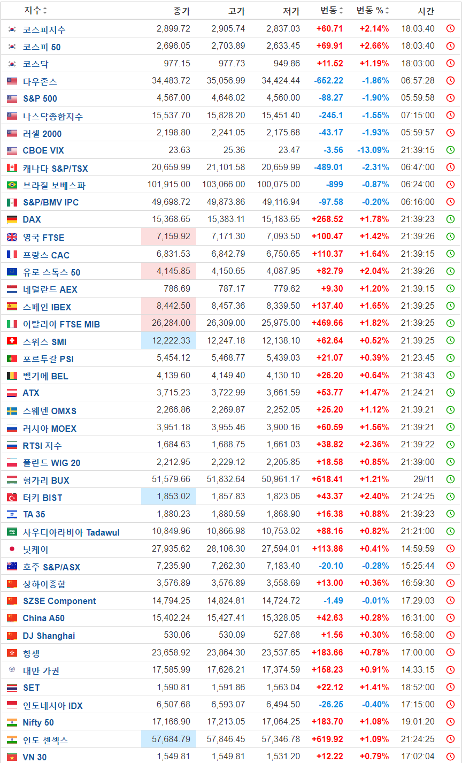Open the SZSE Component link
Image resolution: width=462 pixels, height=763 pixels.
point(59,601)
